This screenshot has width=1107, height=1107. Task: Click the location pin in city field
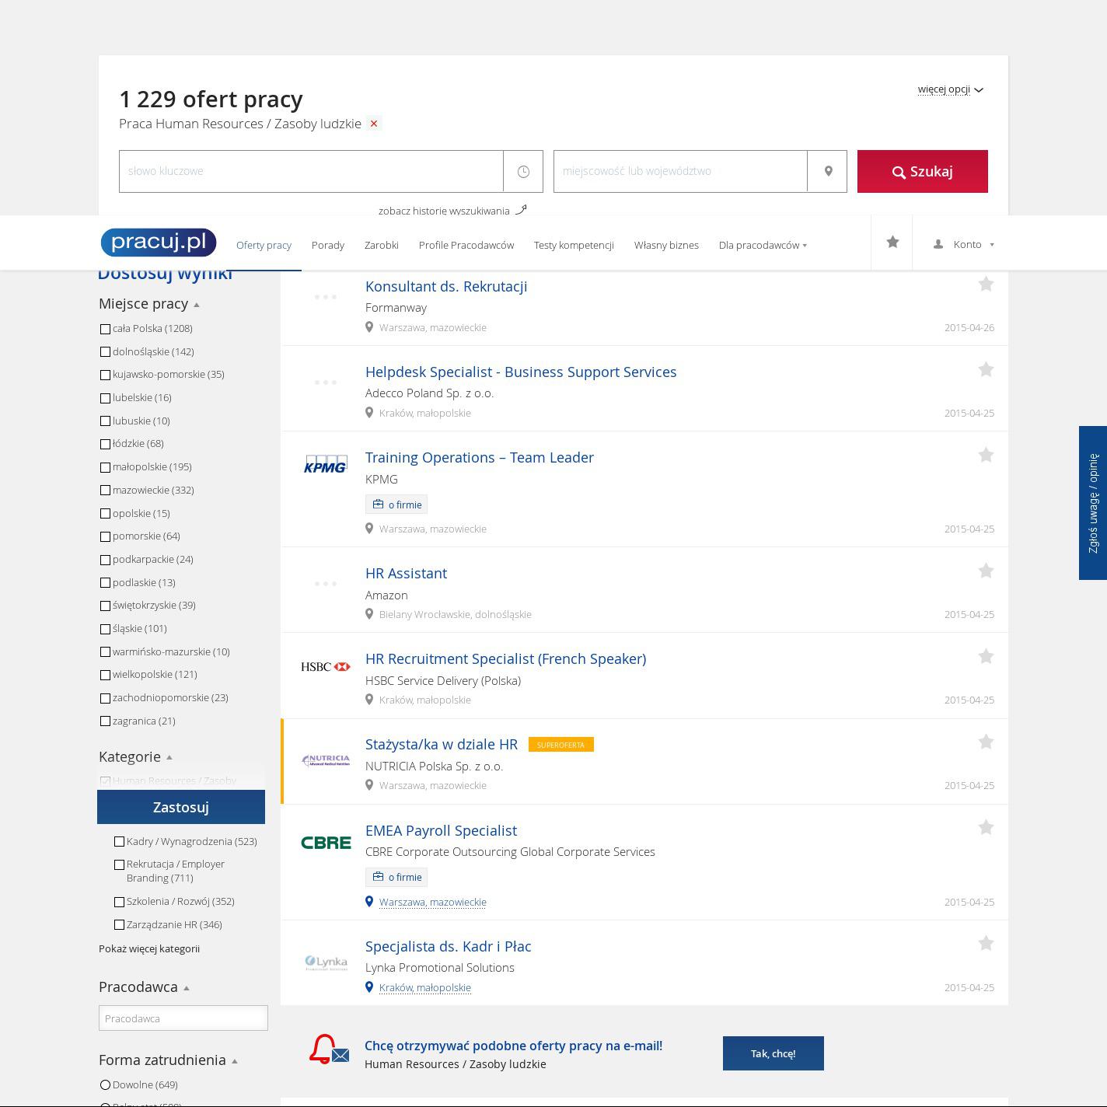click(828, 171)
